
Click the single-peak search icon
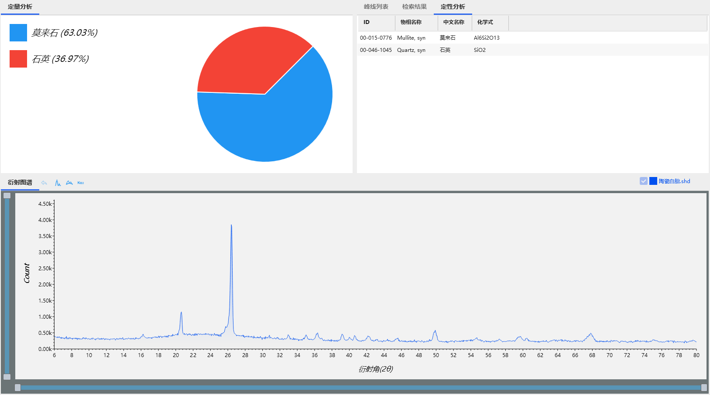pyautogui.click(x=58, y=183)
